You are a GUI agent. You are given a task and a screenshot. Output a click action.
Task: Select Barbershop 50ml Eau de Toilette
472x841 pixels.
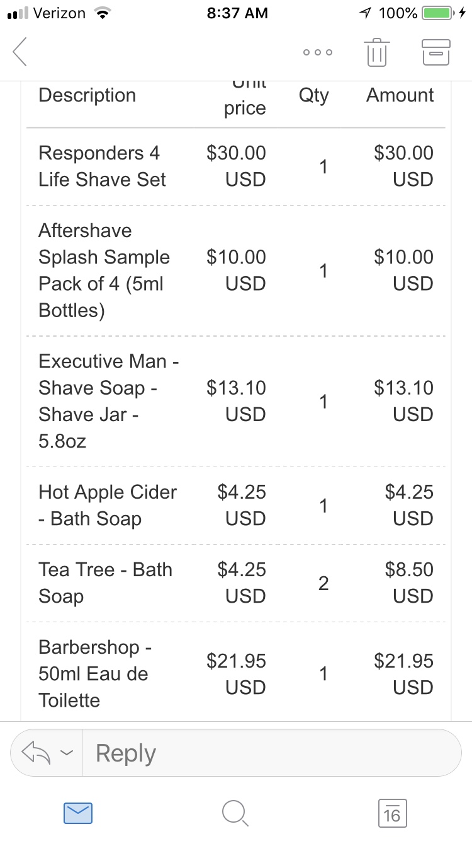coord(93,673)
